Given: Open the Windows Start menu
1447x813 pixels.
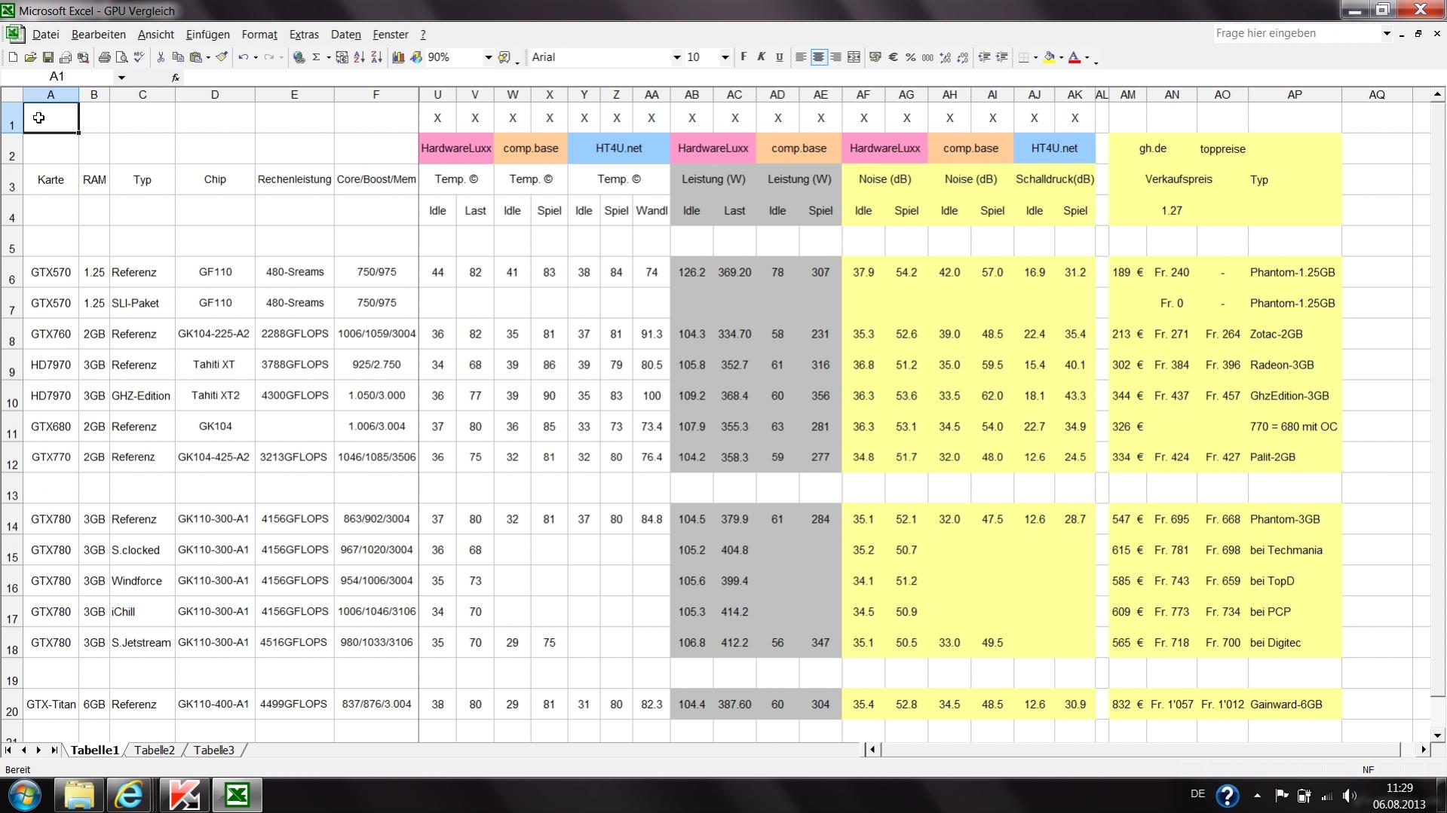Looking at the screenshot, I should pos(25,796).
